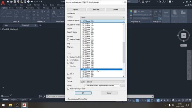
Task: Click the Save icon in quick access toolbar
Action: coord(15,1)
